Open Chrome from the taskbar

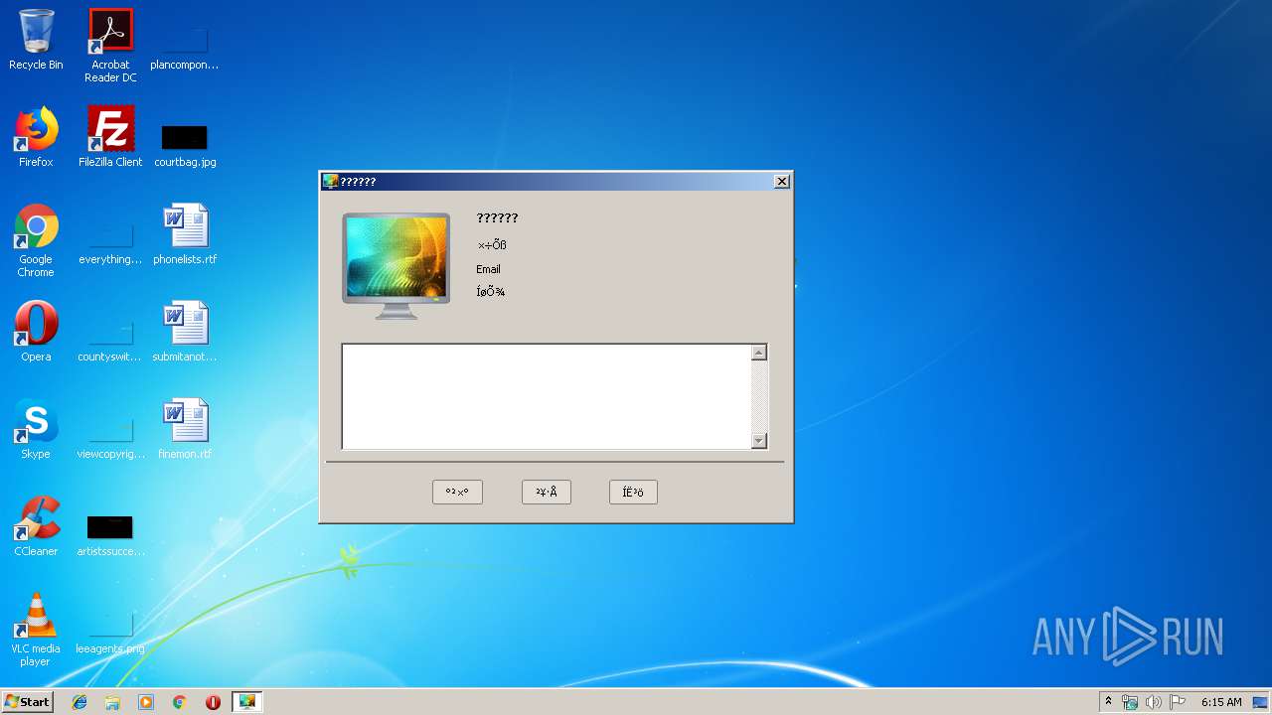point(180,702)
